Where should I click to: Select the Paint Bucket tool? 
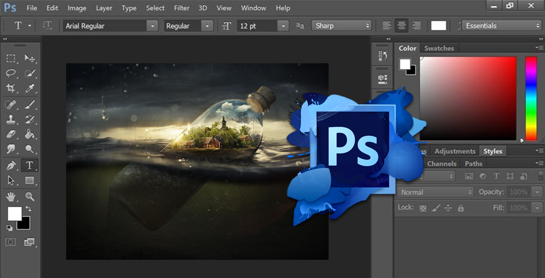pos(30,134)
